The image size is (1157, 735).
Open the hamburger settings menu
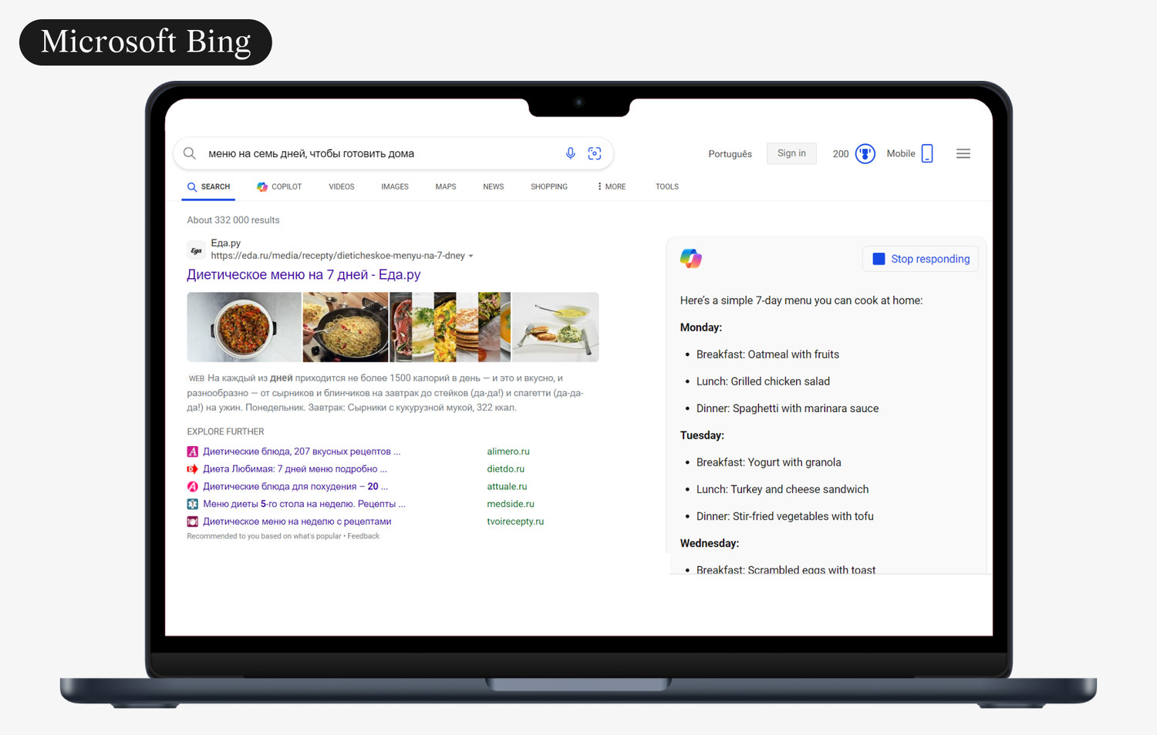pos(963,154)
